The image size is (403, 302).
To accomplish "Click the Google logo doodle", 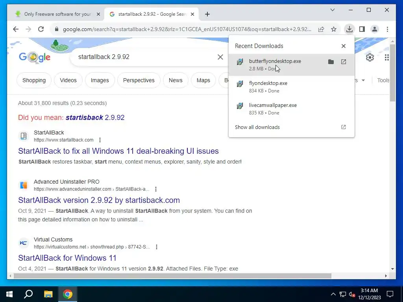I will click(35, 57).
